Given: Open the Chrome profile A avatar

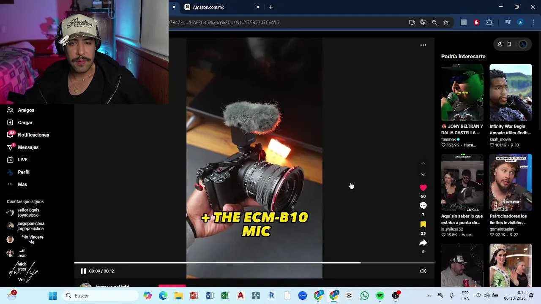Looking at the screenshot, I should [x=521, y=22].
